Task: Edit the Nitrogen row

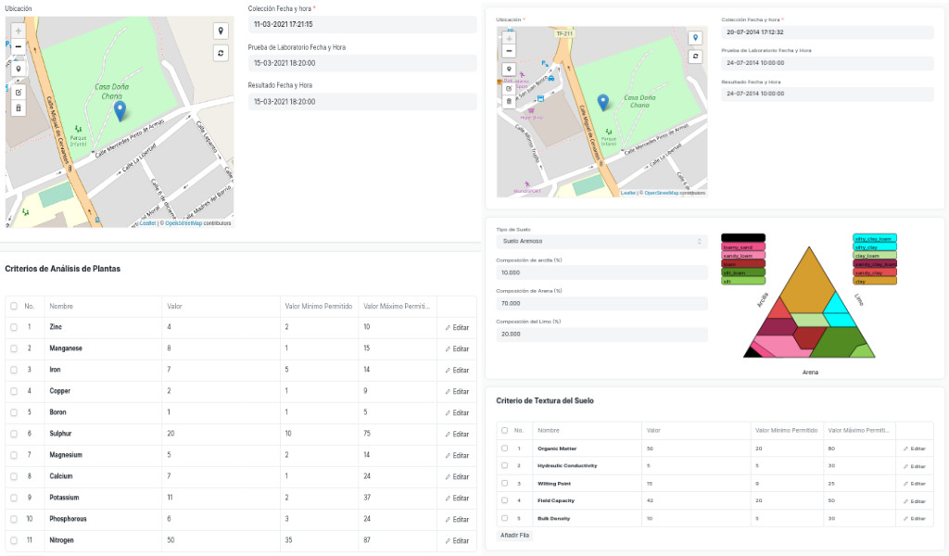Action: coord(456,541)
